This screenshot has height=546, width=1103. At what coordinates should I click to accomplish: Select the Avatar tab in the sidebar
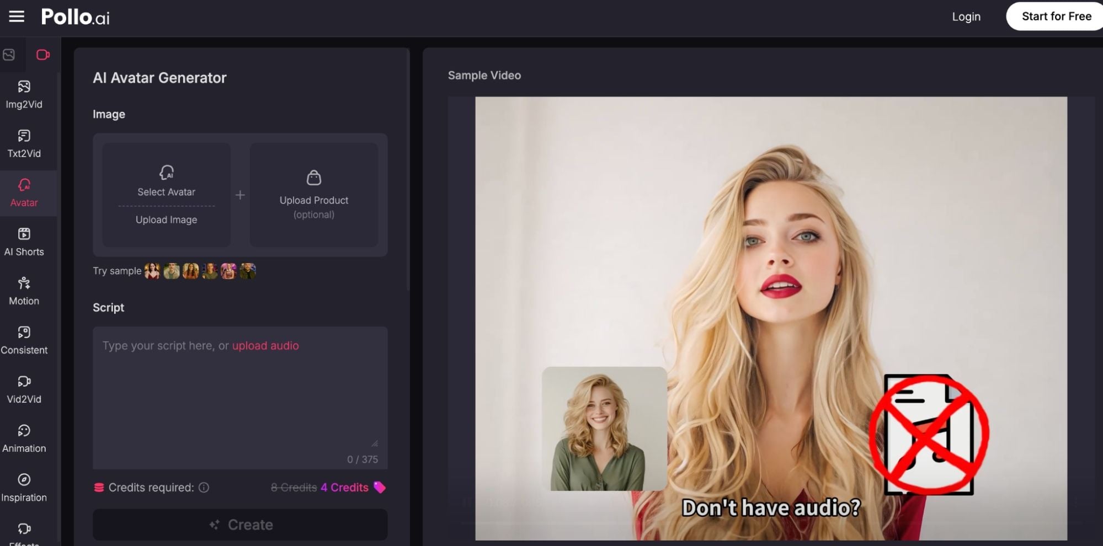23,193
